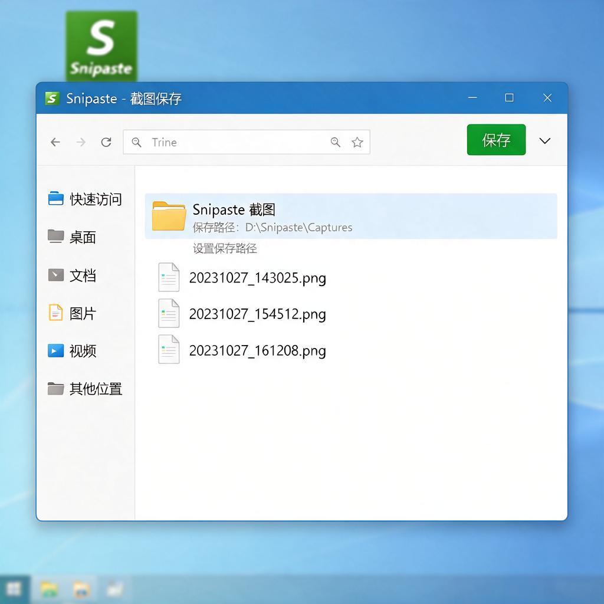This screenshot has width=604, height=604.
Task: Minimize the Snipaste window
Action: tap(472, 98)
